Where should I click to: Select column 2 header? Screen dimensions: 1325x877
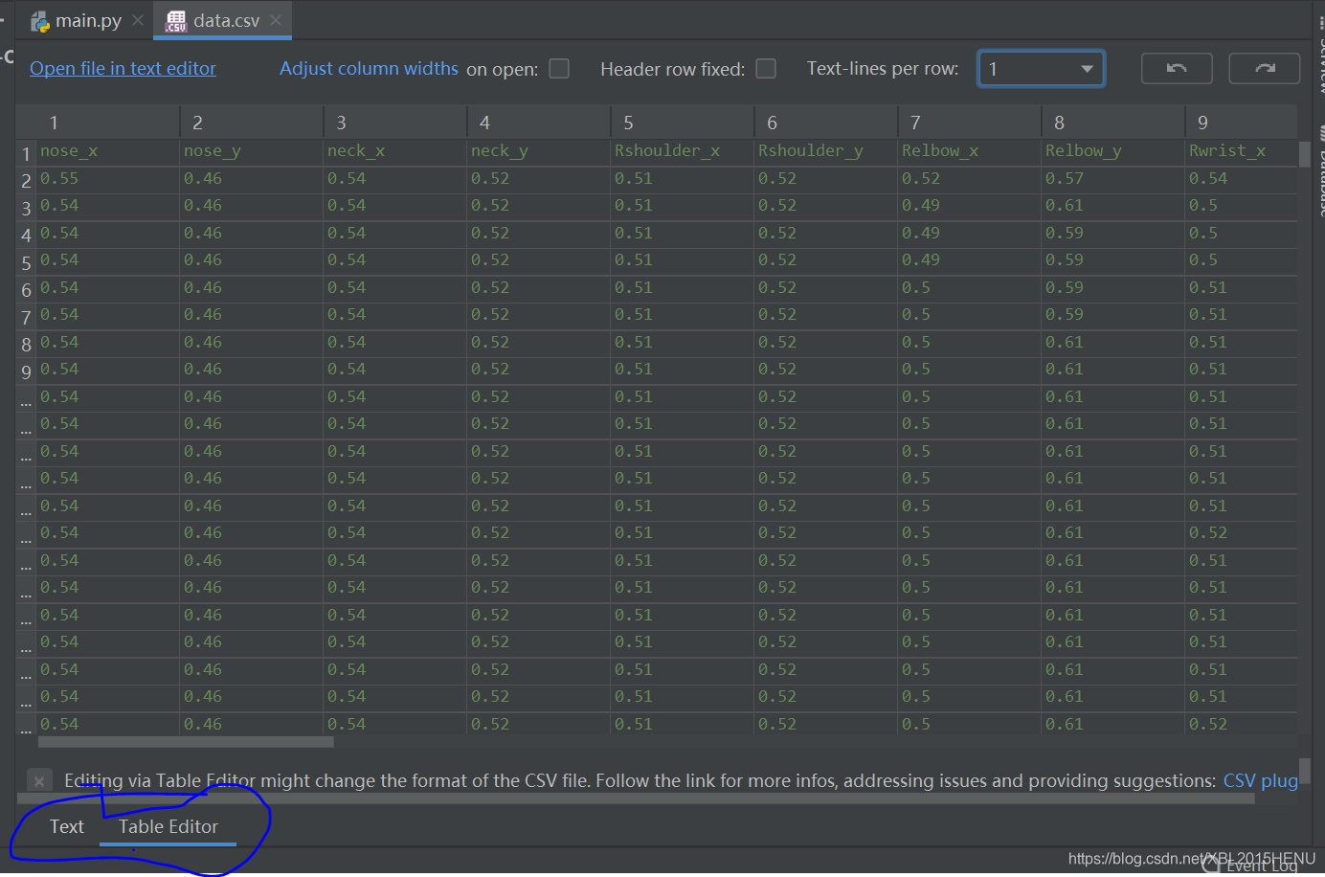click(251, 123)
